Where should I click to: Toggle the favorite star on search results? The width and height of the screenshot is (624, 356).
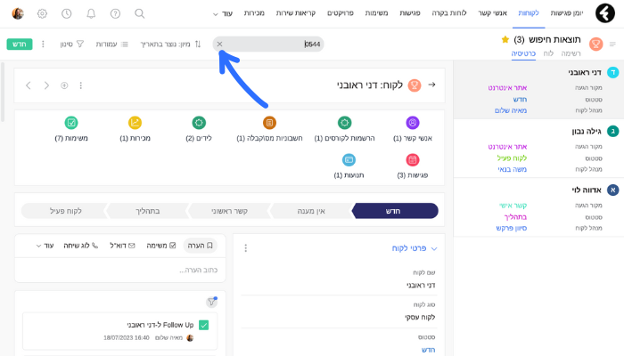pyautogui.click(x=505, y=39)
